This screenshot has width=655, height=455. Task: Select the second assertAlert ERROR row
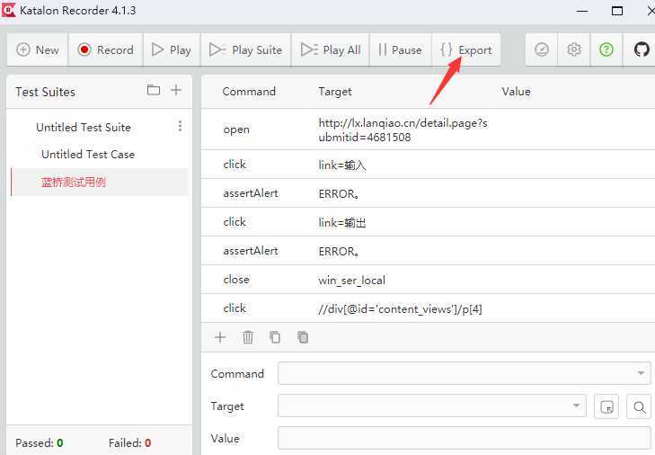(x=428, y=251)
